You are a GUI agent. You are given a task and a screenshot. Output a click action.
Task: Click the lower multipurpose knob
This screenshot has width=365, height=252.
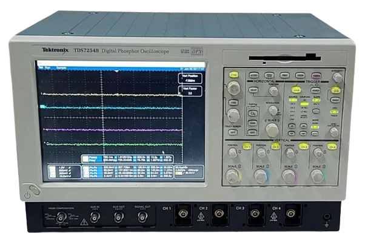(x=233, y=115)
